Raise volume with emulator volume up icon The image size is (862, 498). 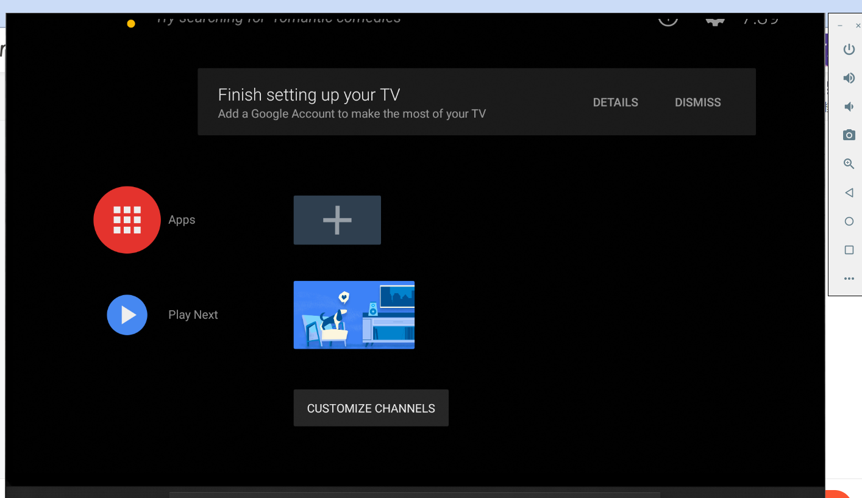[x=849, y=78]
